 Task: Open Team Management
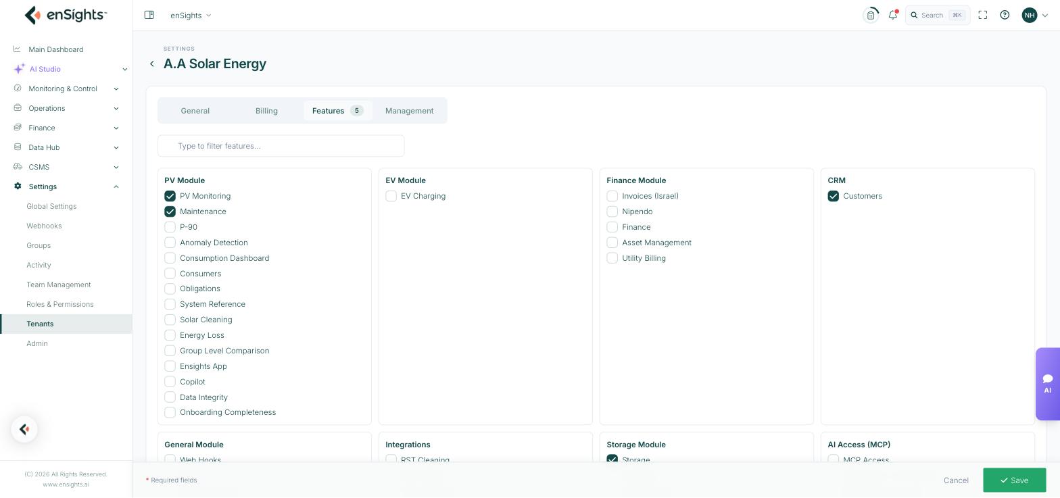(x=58, y=284)
